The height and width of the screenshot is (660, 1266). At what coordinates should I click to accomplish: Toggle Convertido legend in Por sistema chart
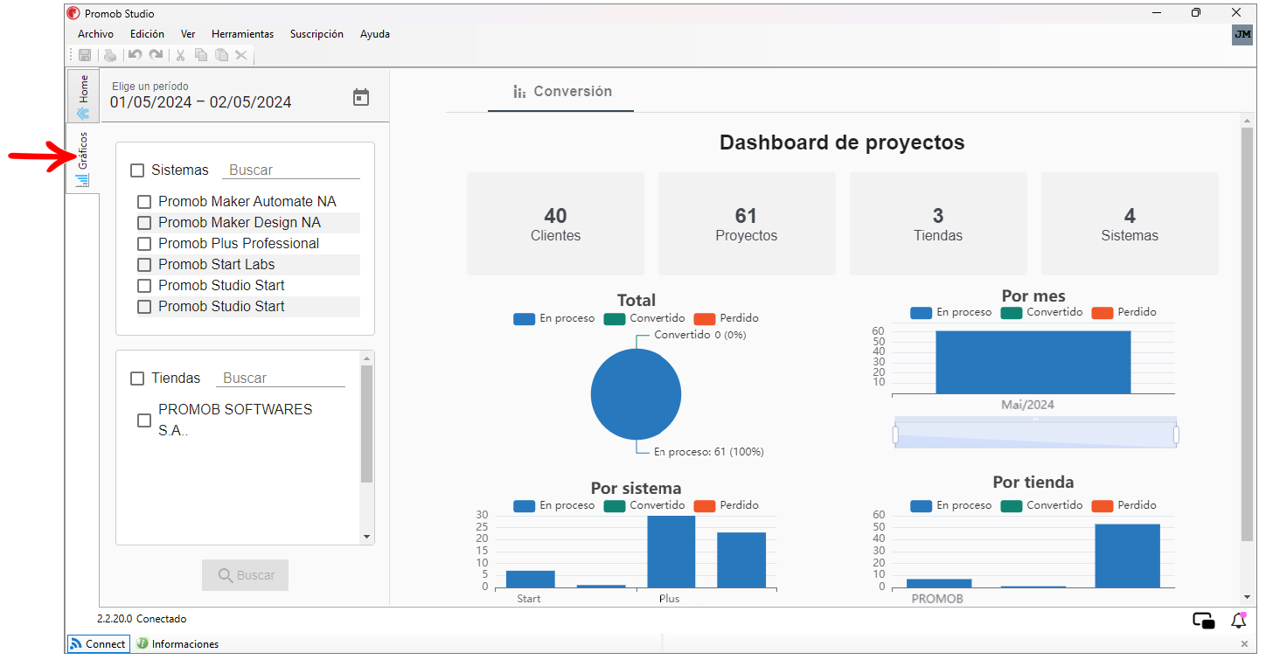click(x=644, y=505)
